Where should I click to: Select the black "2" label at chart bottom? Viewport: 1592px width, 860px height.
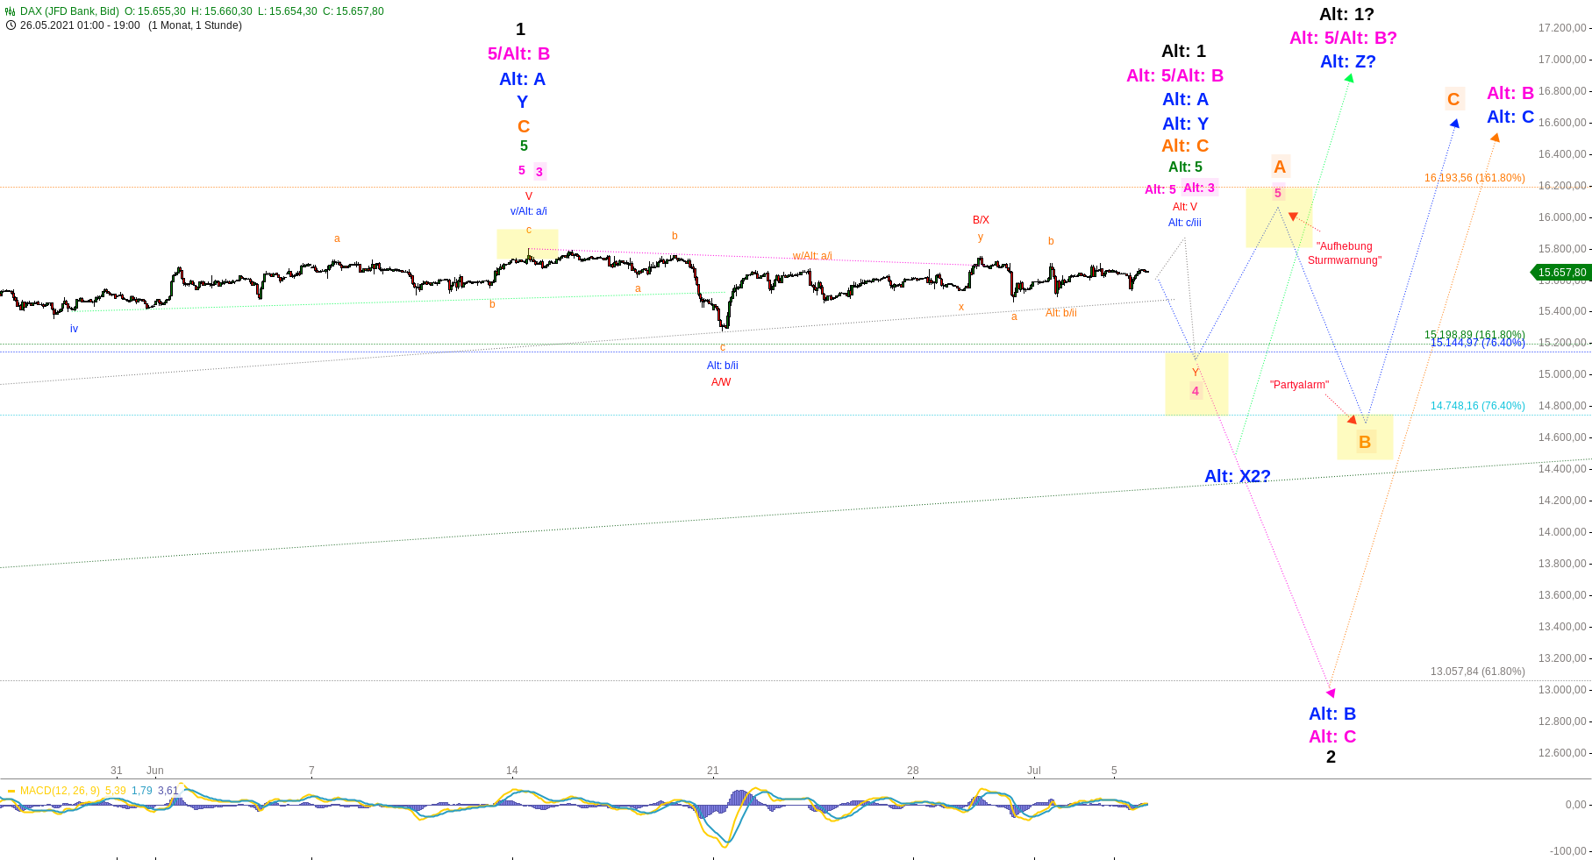1331,757
